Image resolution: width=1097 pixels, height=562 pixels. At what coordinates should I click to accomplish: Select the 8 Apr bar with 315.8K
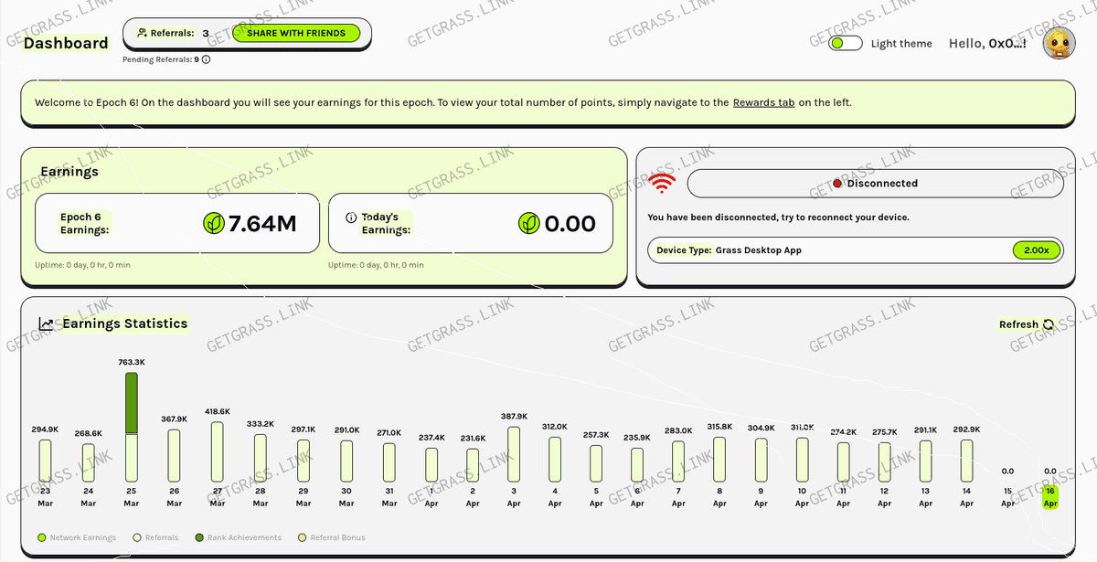coord(719,459)
